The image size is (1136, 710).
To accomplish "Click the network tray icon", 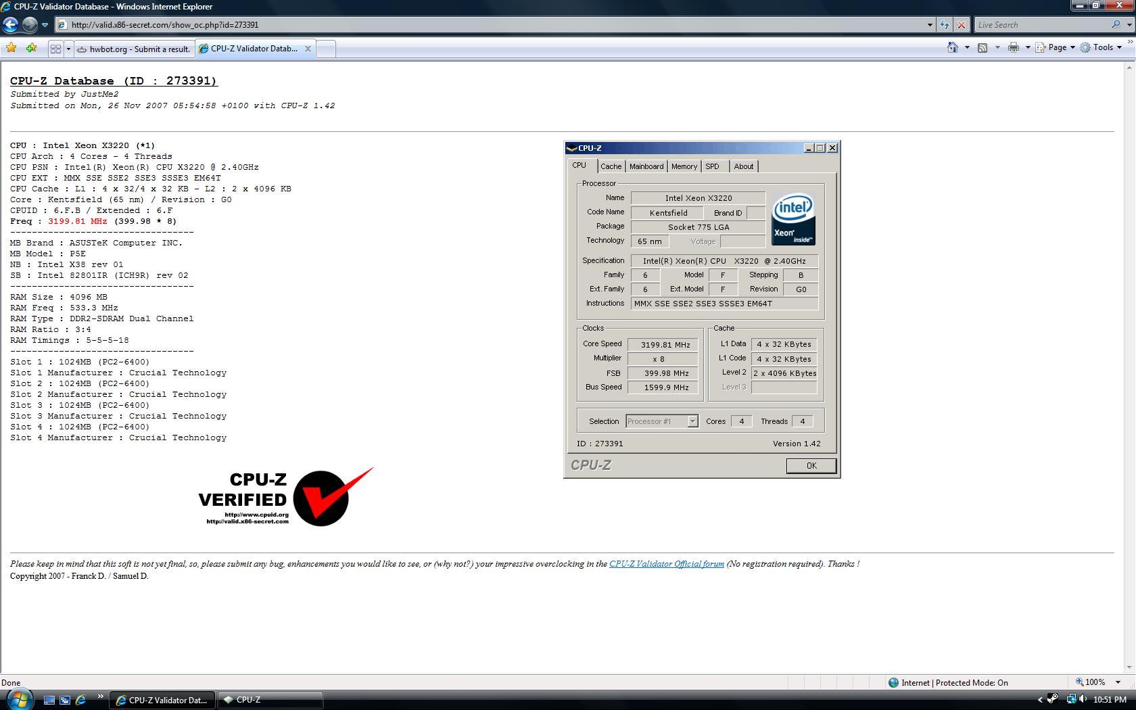I will tap(1071, 699).
